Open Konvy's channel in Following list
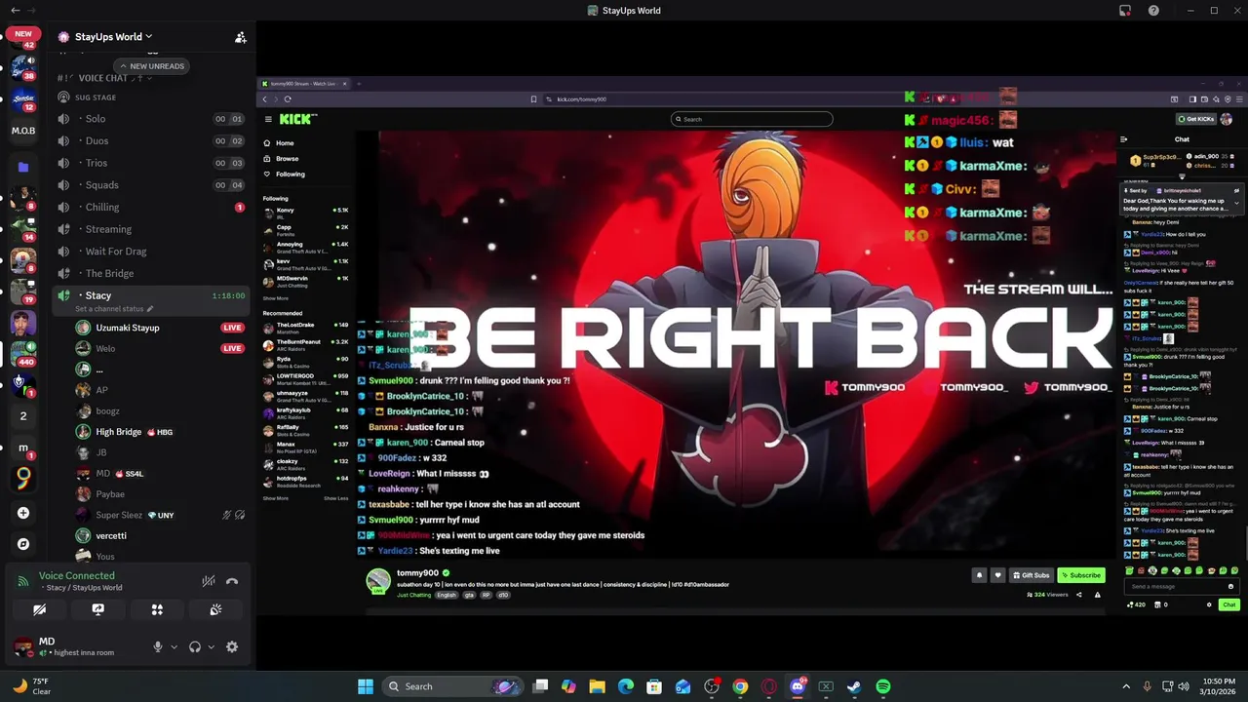 (x=305, y=213)
